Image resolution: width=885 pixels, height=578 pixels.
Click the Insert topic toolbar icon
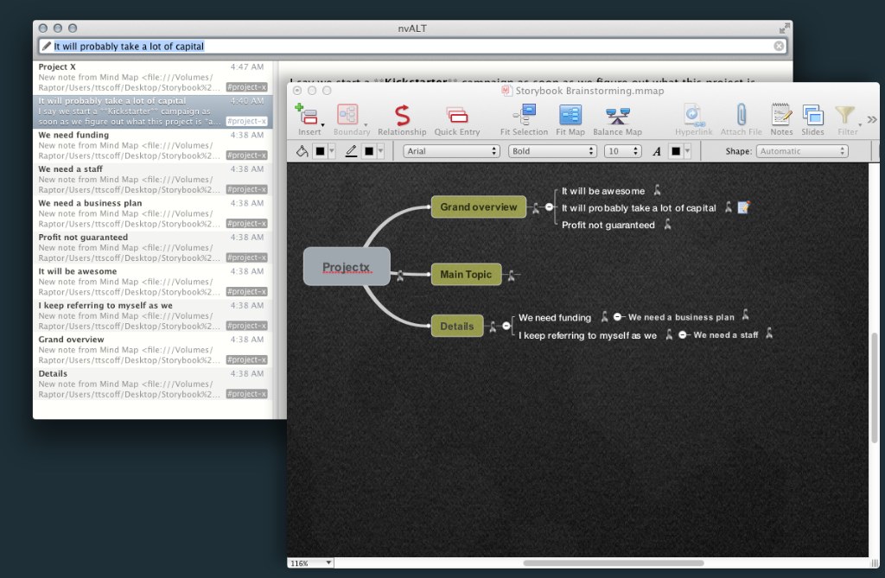click(x=307, y=115)
